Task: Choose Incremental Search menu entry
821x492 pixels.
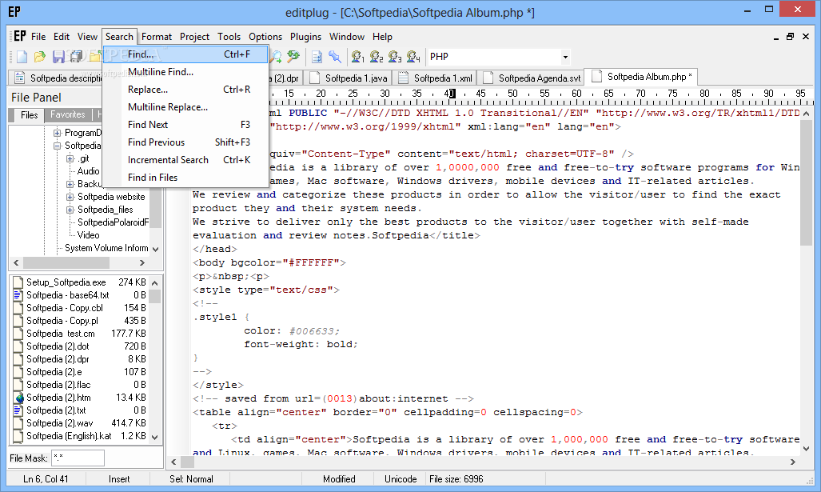Action: click(x=185, y=160)
